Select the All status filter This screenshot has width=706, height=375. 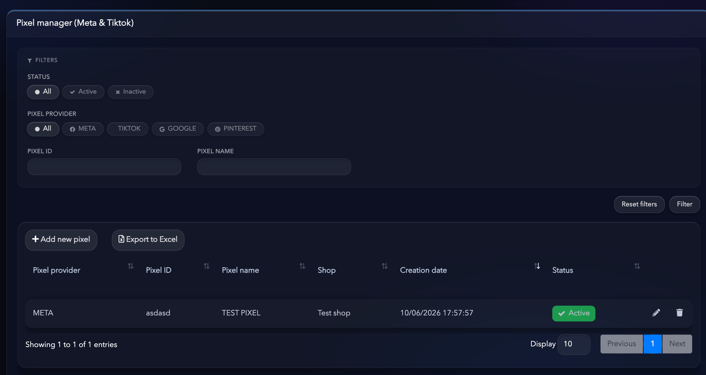pyautogui.click(x=43, y=92)
